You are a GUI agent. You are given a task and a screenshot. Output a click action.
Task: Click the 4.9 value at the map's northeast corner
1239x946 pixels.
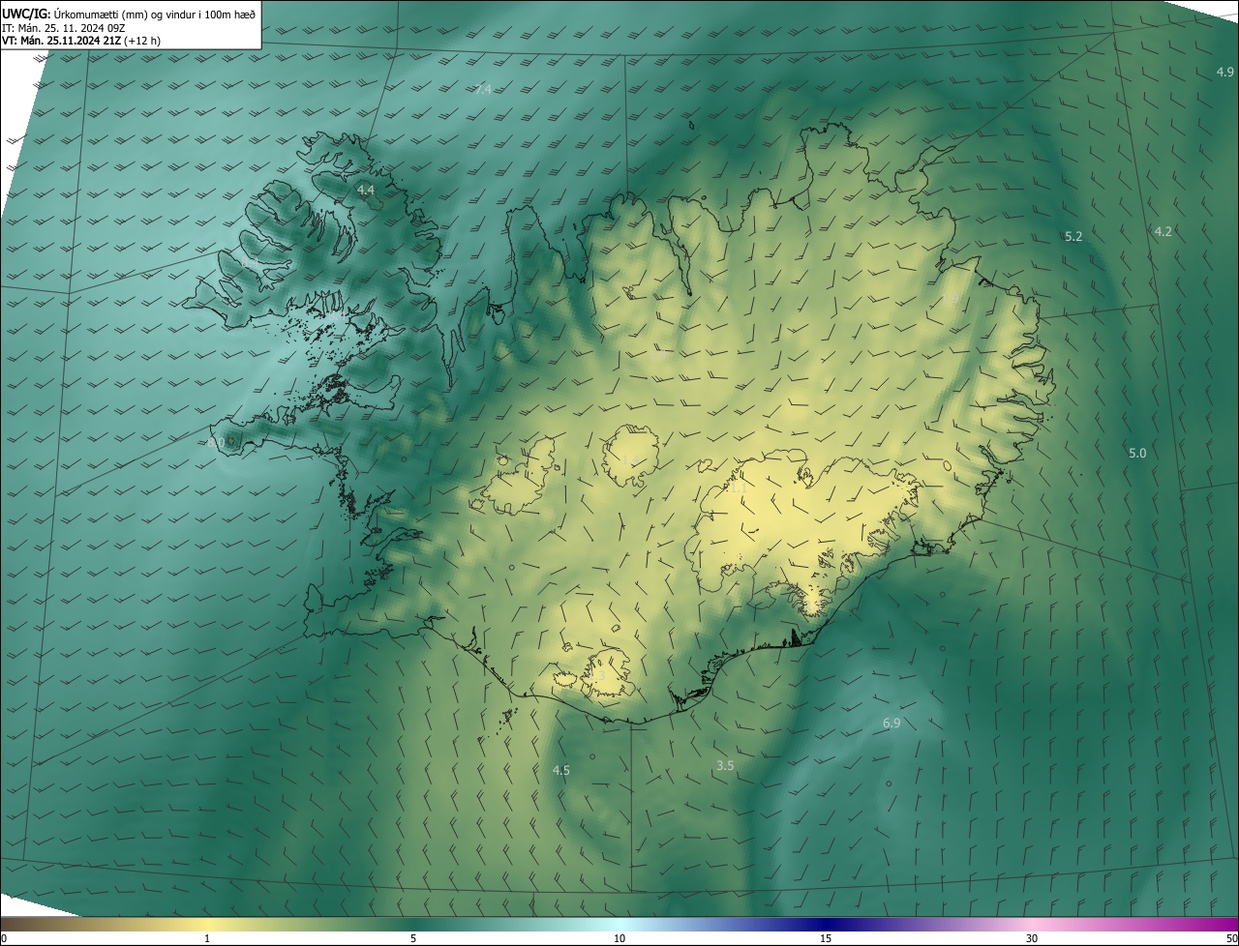coord(1224,73)
